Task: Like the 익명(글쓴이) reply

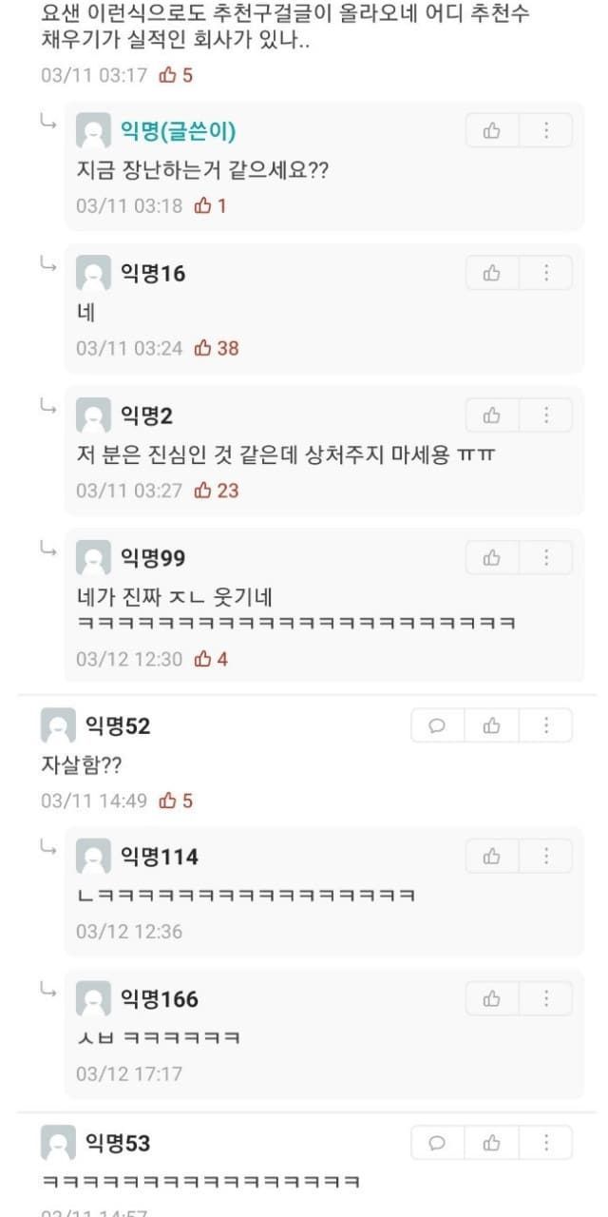Action: click(x=492, y=131)
